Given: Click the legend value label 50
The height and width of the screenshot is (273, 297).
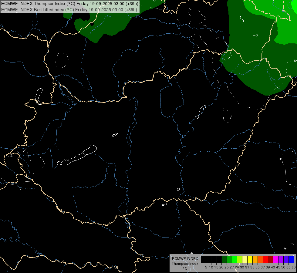Looking at the screenshot, I should coord(283,267).
